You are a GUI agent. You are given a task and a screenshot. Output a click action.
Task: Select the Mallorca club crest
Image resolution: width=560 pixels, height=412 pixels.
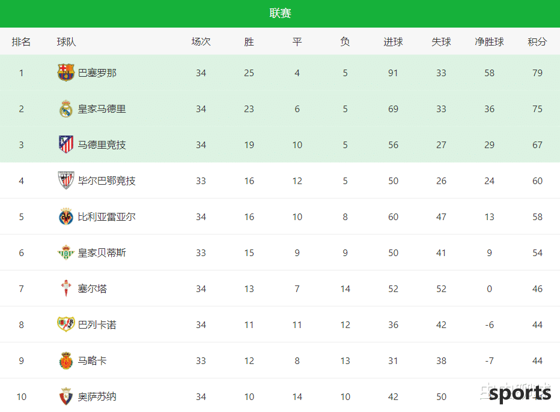65,360
